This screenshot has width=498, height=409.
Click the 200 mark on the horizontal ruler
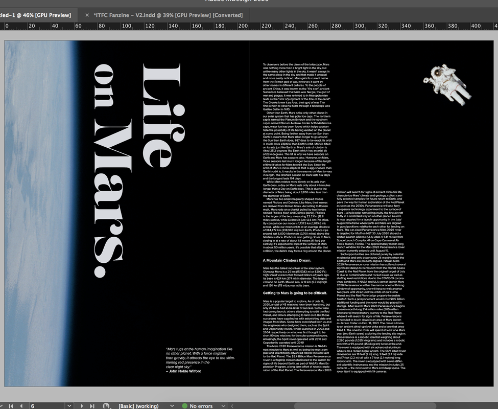[243, 26]
